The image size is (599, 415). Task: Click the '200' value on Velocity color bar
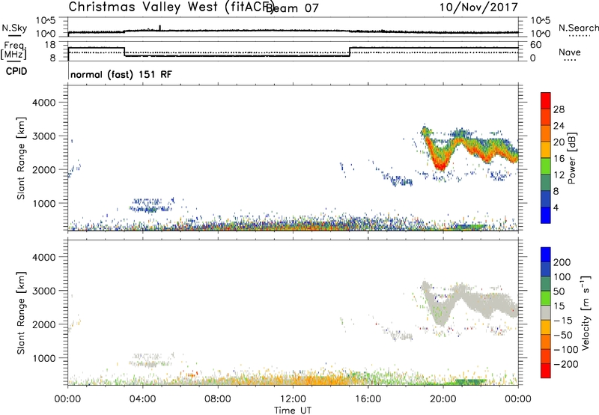(562, 262)
